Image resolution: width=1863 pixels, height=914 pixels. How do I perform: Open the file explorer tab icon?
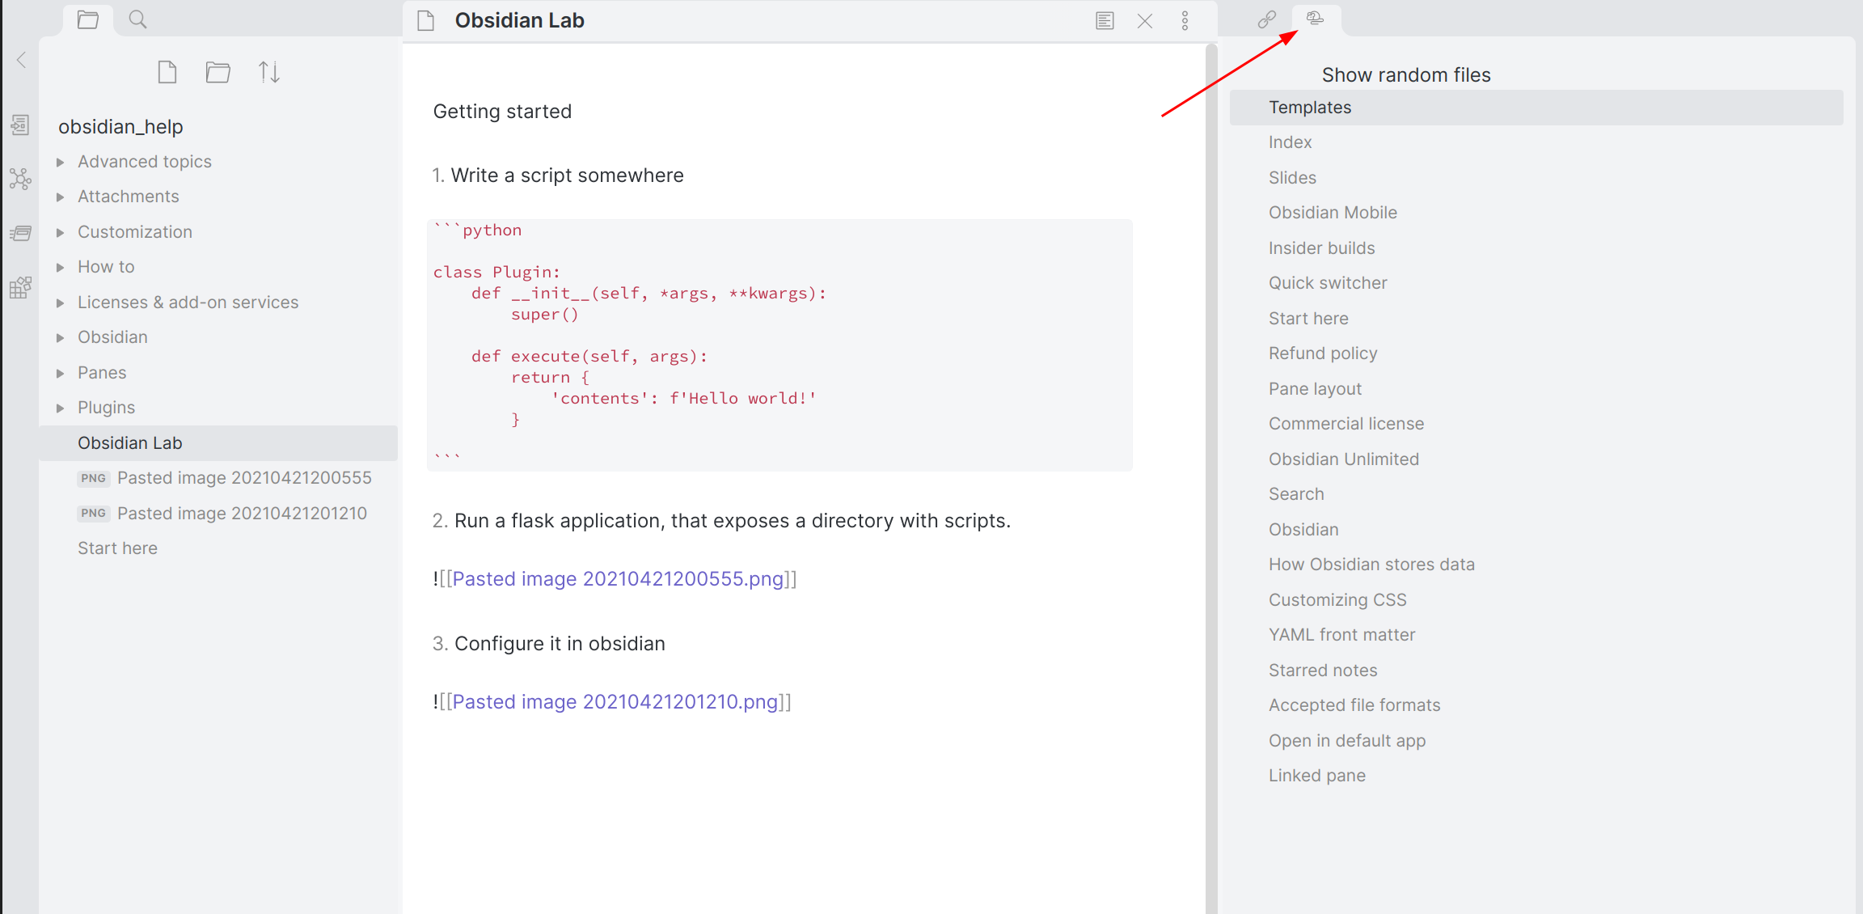[88, 19]
